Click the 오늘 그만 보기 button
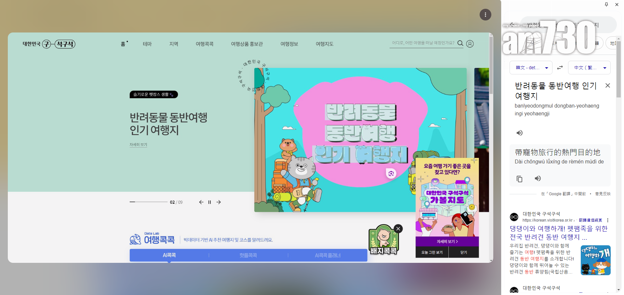The height and width of the screenshot is (295, 624). pyautogui.click(x=432, y=252)
